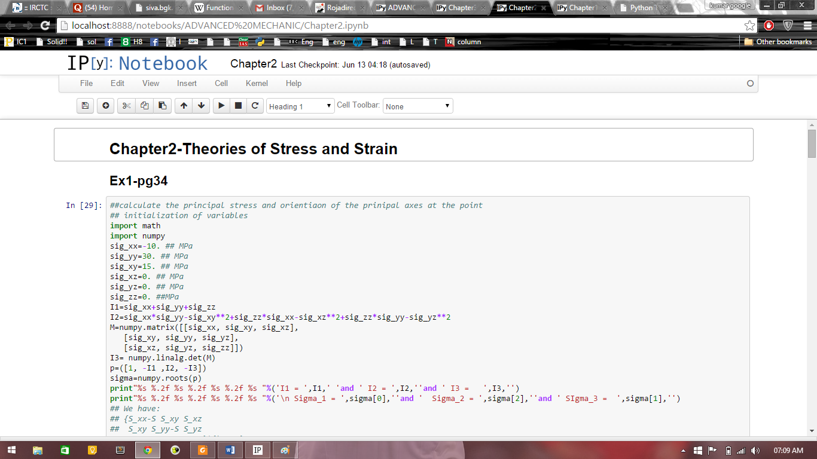Paste the cell below using the toolbar icon

coord(162,106)
